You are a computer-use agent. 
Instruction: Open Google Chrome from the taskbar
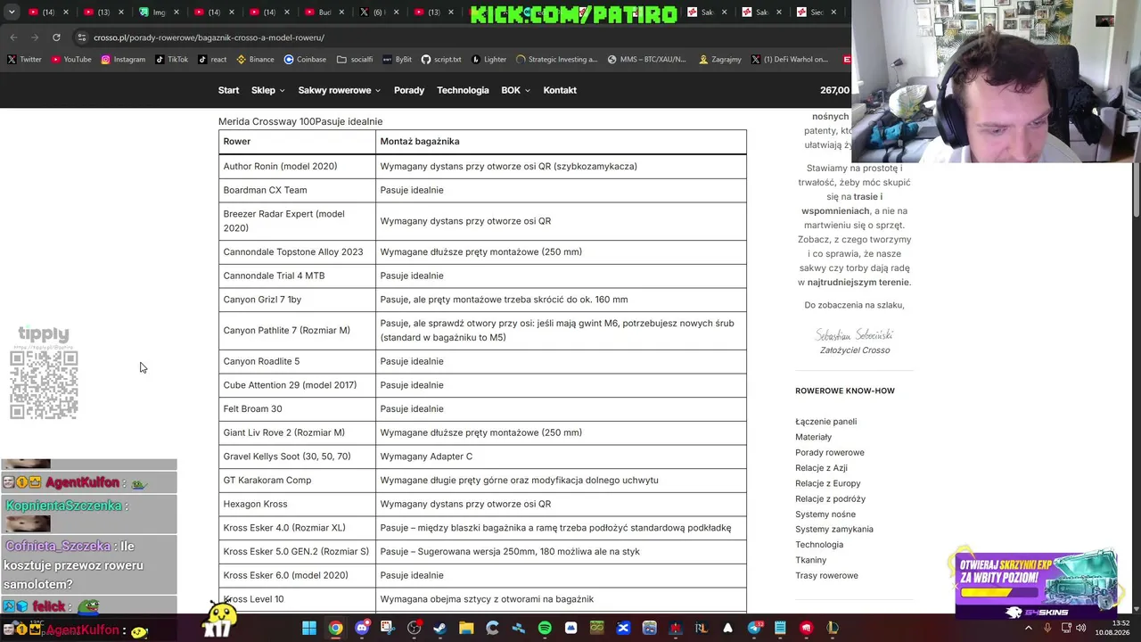335,629
